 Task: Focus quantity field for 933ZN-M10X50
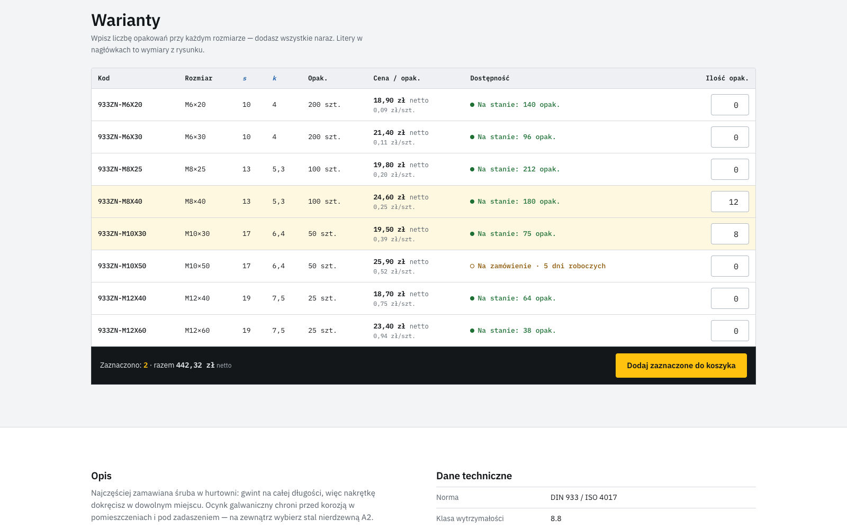[x=729, y=266]
